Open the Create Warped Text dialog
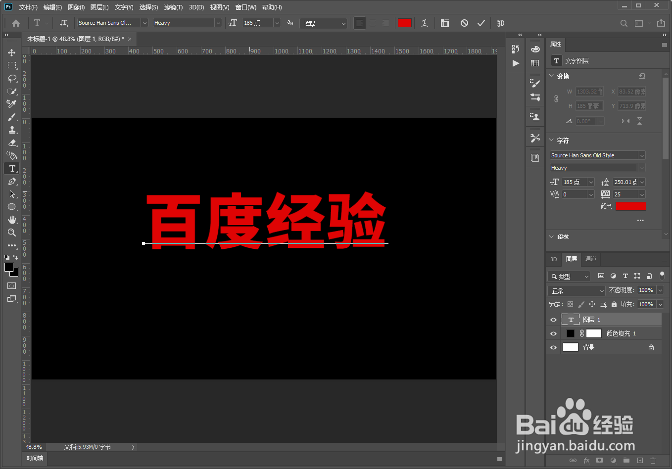The height and width of the screenshot is (469, 672). 424,23
